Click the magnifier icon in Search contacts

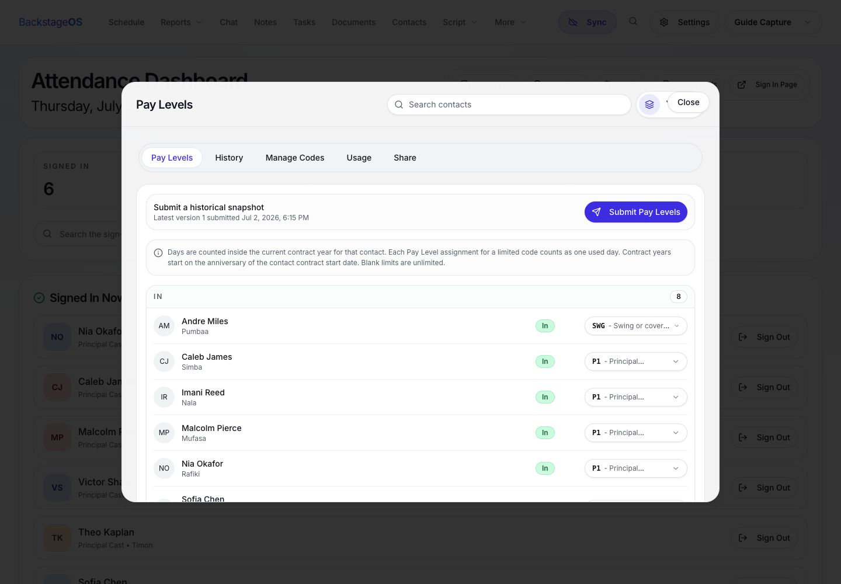tap(399, 105)
